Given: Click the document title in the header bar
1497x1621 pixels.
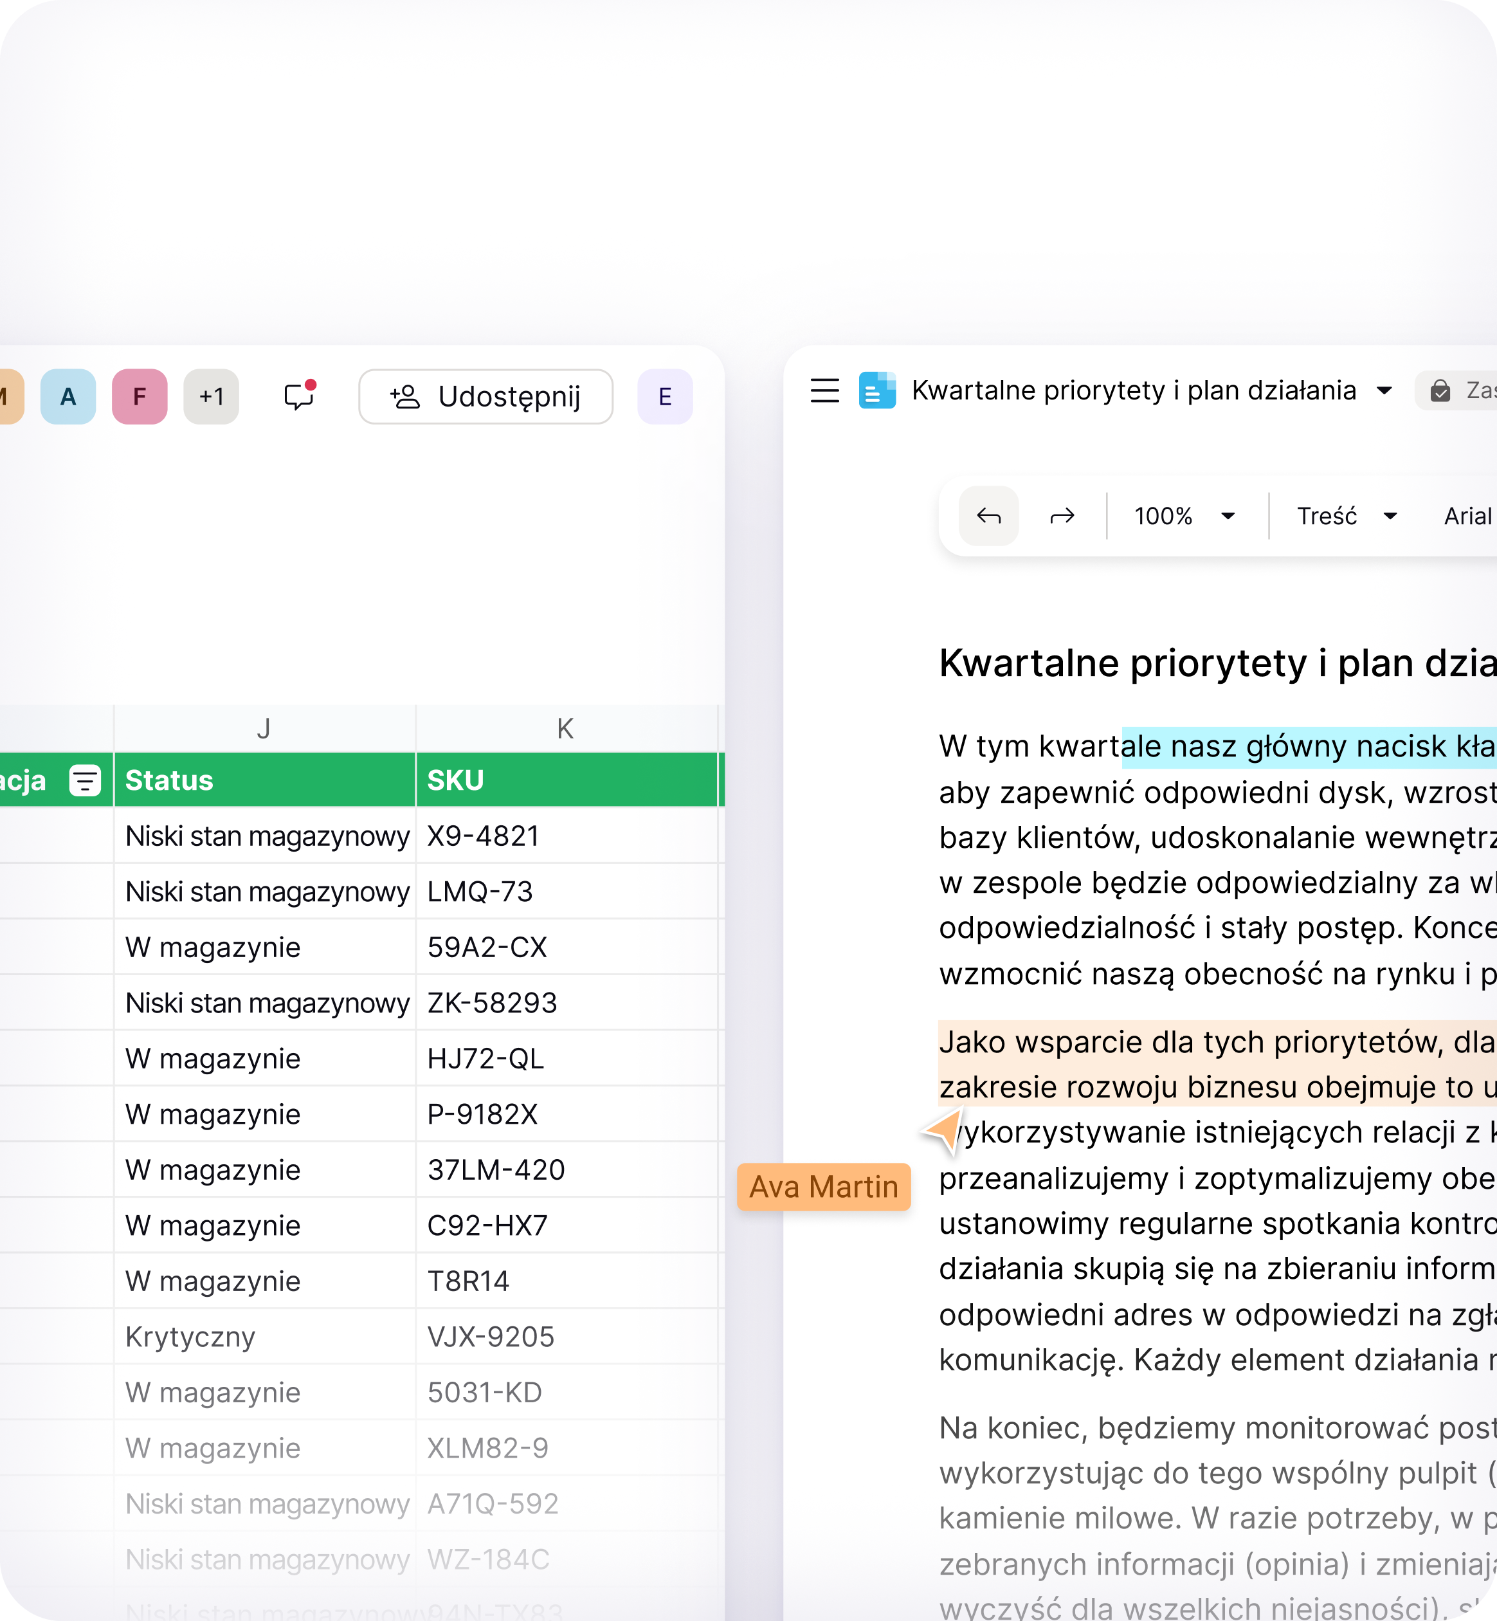Looking at the screenshot, I should tap(1133, 390).
